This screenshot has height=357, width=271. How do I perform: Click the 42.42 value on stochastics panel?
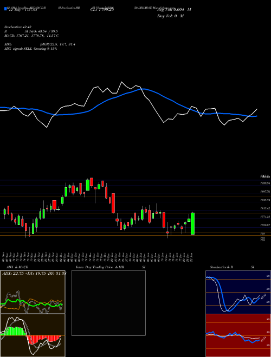coord(263,296)
